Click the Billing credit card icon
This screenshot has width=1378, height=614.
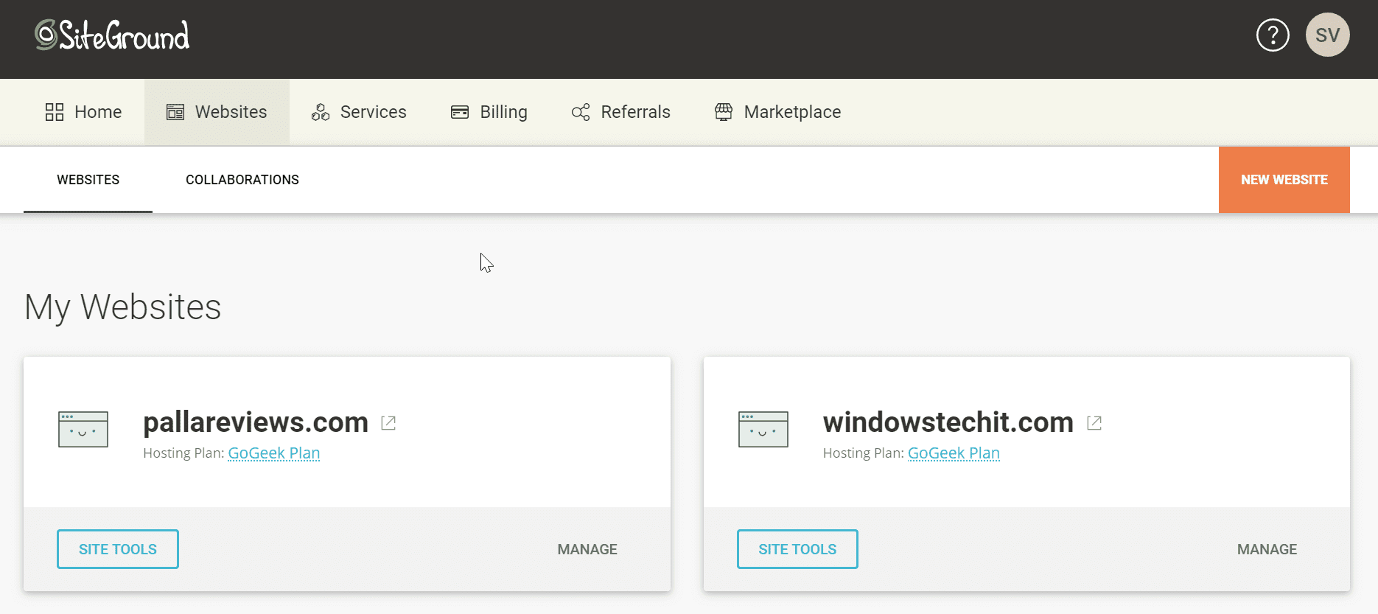tap(460, 112)
